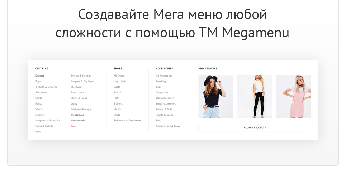The height and width of the screenshot is (179, 346).
Task: Click the NEW ARRIVALS section heading
Action: click(208, 69)
